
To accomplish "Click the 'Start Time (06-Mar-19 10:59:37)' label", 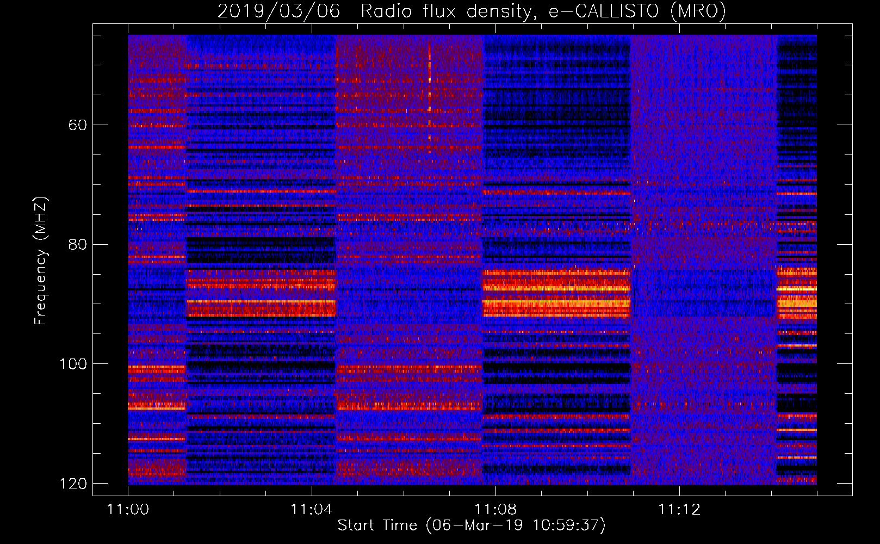I will click(x=472, y=526).
